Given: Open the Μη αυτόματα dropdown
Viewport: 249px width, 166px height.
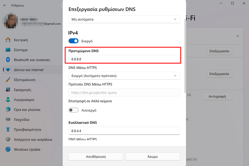Looking at the screenshot, I should (124, 19).
